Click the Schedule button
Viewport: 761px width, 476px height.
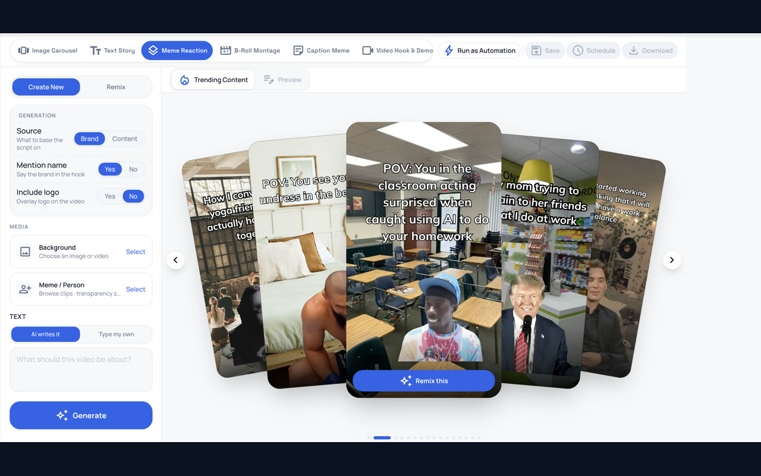[593, 51]
